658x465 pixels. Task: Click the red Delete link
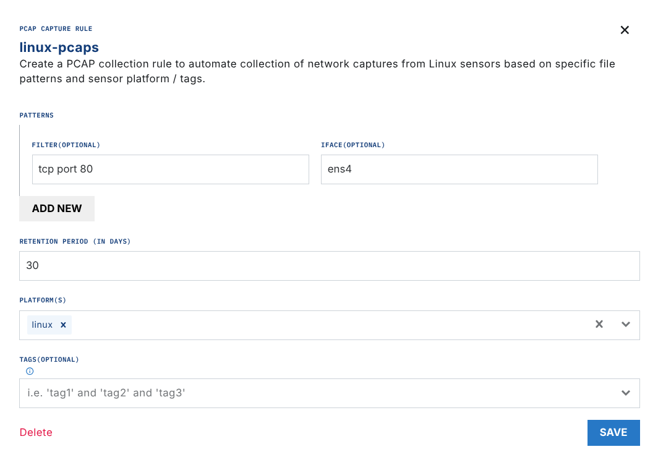(36, 432)
